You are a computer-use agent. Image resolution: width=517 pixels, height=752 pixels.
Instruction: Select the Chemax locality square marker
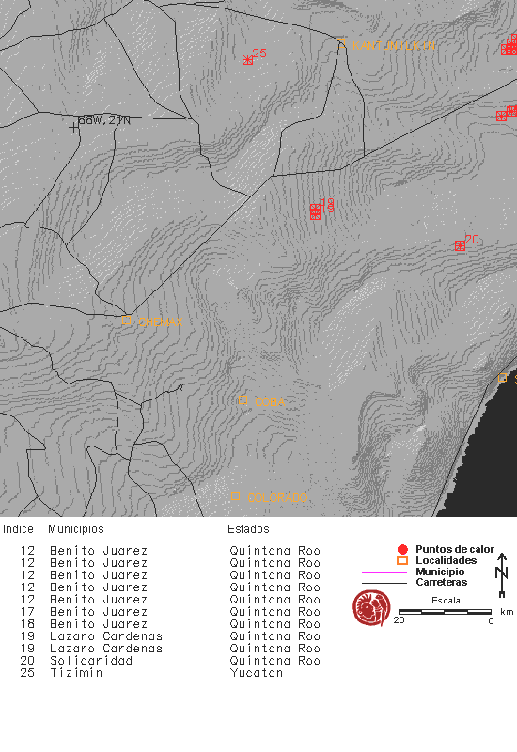tap(126, 320)
